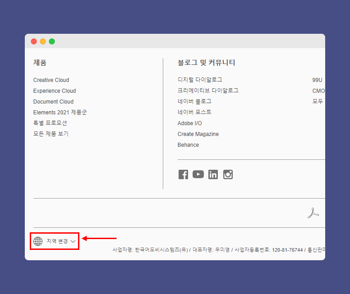Open the Adobe I/O link
Screen dimensions: 350x294
[189, 123]
